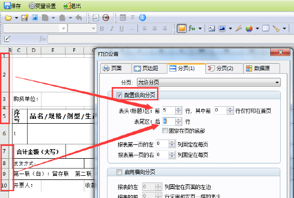Expand the open folder dropdown arrow
The image size is (294, 198).
(16, 18)
